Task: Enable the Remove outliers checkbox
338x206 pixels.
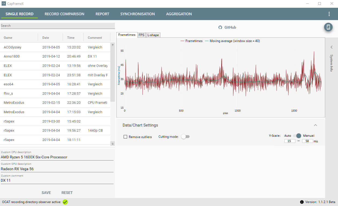Action: [x=125, y=137]
